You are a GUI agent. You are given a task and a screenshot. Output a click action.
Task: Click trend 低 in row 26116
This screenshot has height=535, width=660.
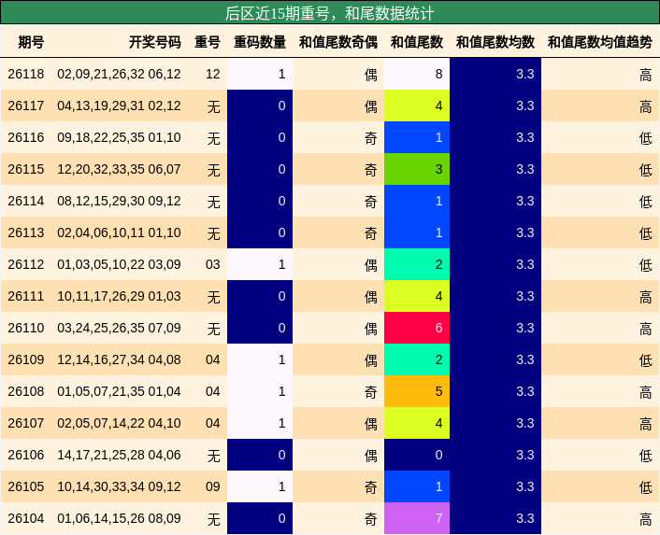(645, 138)
